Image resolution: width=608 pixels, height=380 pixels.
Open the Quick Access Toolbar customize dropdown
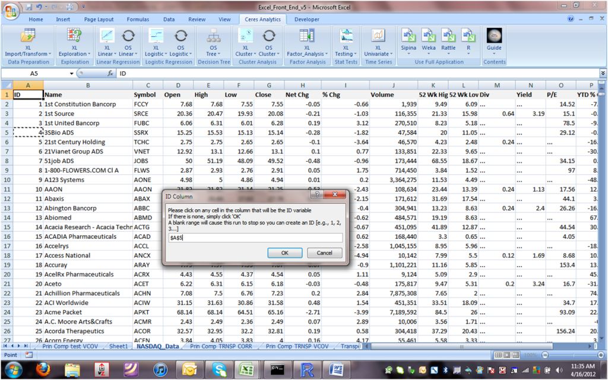(84, 7)
